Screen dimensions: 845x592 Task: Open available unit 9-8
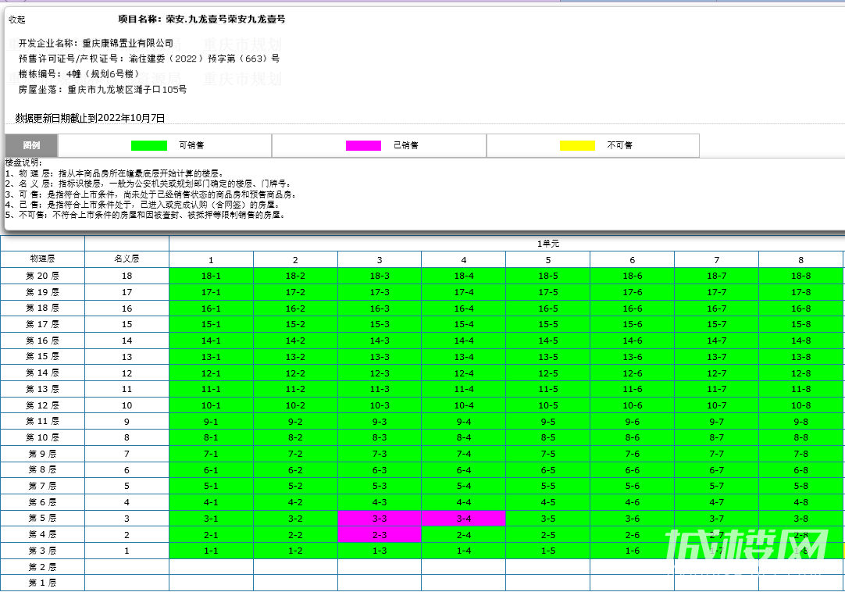800,422
